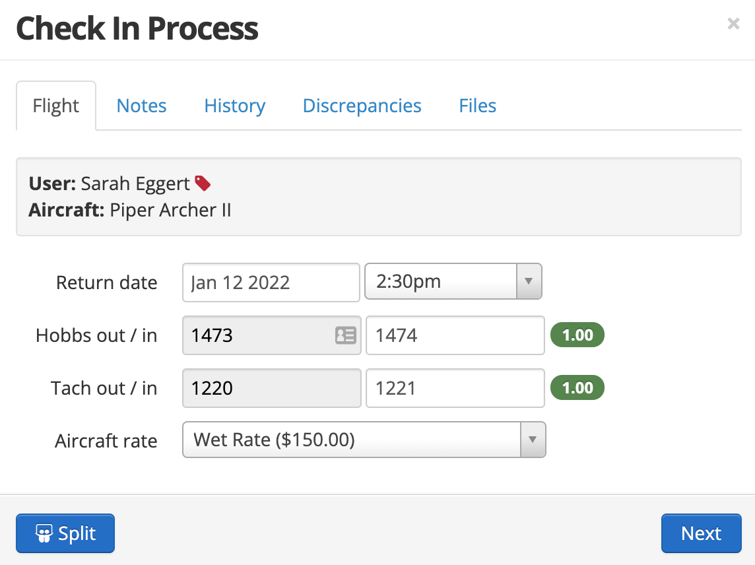Click the Piper Archer II aircraft name

click(170, 210)
